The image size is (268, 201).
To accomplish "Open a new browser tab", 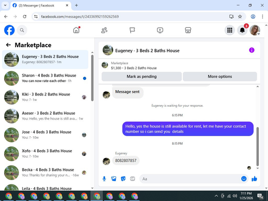I will 76,5.
